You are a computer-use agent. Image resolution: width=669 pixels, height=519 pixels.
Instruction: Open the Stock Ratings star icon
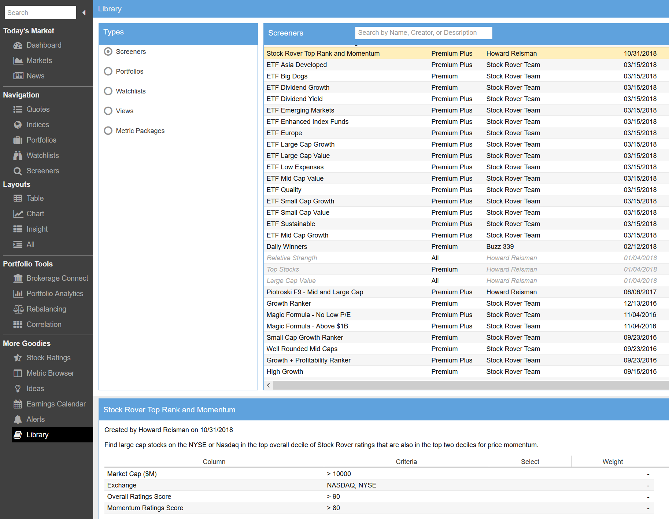click(x=18, y=358)
